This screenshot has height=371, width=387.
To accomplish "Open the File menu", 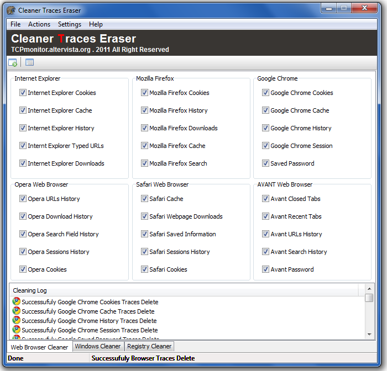I will (x=15, y=24).
